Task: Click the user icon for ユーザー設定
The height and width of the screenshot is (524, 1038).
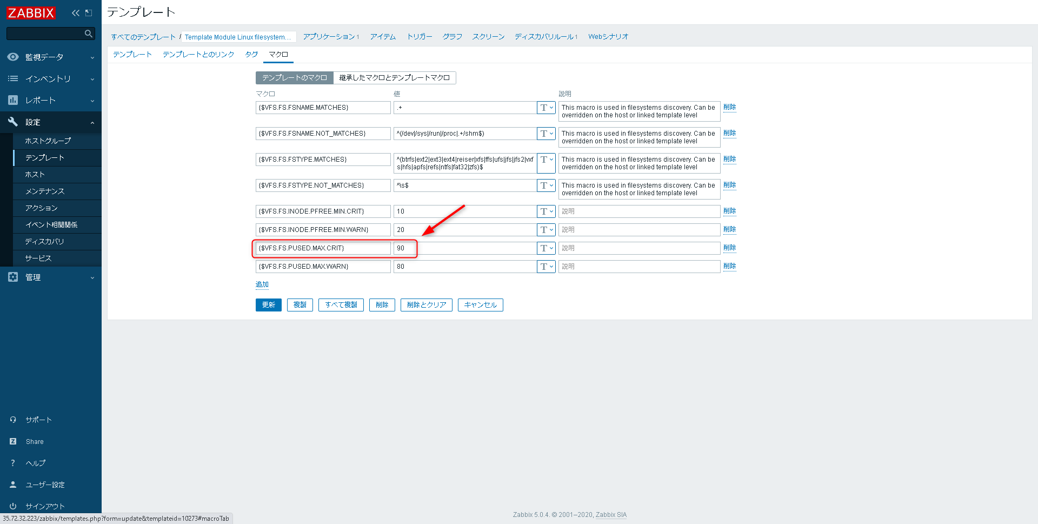Action: click(13, 485)
